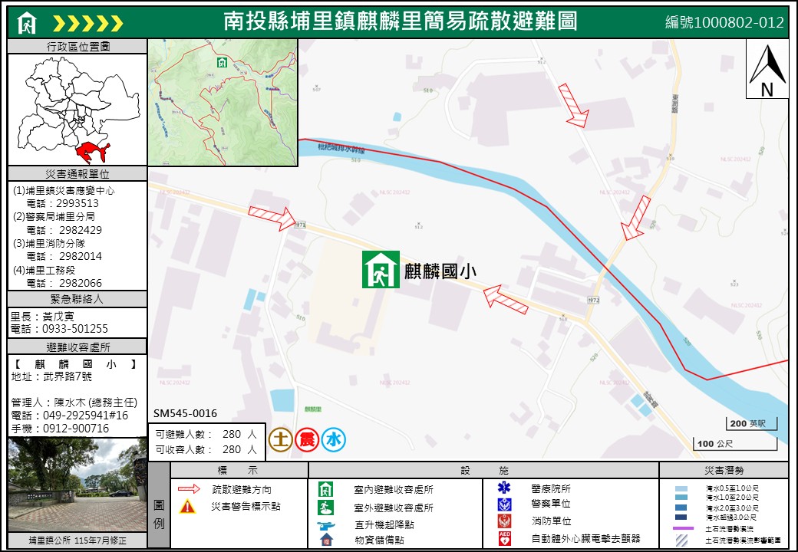Click the 971 road number marker
The height and width of the screenshot is (552, 798).
tap(300, 224)
